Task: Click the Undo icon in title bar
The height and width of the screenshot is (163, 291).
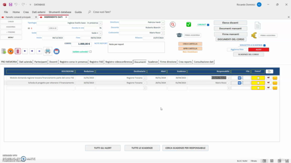Action: coord(16,5)
